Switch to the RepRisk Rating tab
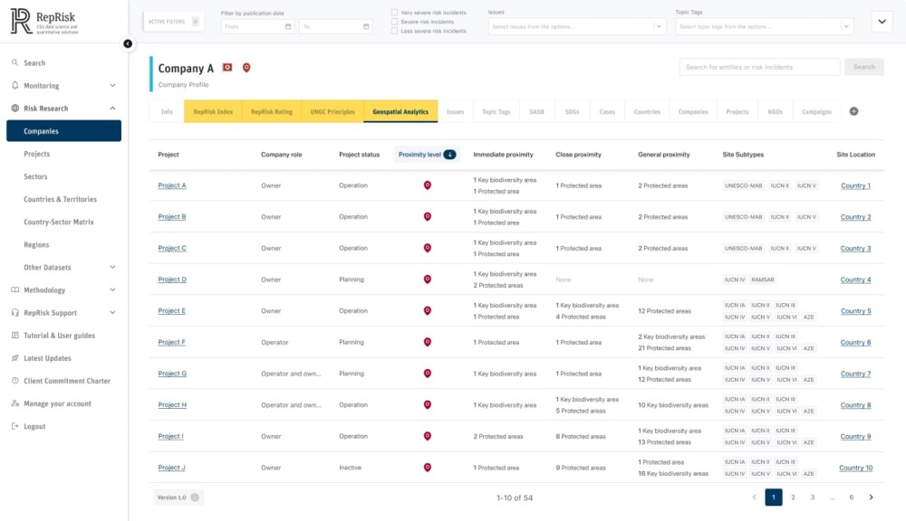906x521 pixels. click(x=271, y=112)
